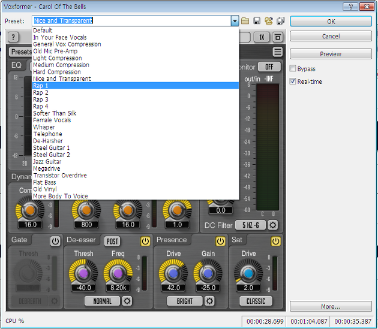
Task: Open DC Filter settings gear
Action: [272, 225]
